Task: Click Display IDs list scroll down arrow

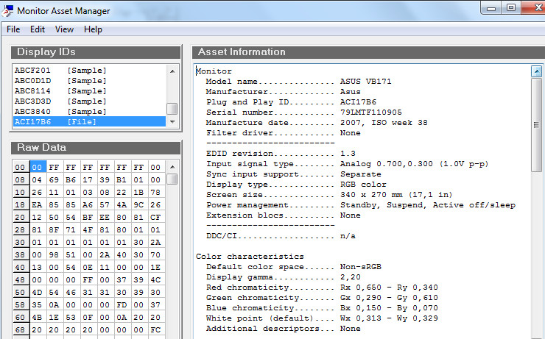Action: coord(172,121)
